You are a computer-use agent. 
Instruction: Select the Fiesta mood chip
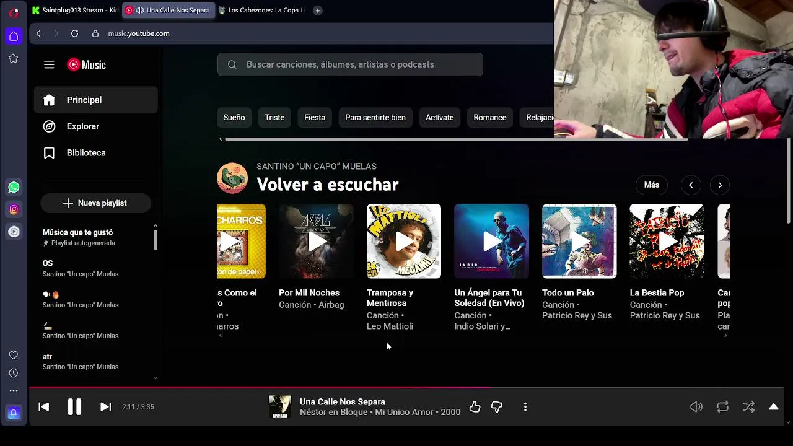(315, 118)
